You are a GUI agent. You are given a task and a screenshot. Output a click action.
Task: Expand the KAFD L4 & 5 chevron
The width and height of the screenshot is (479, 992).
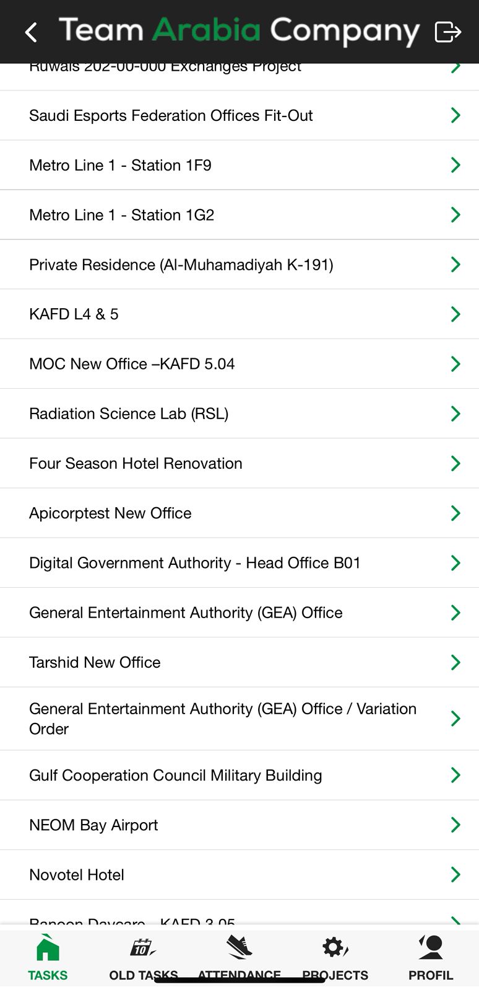455,314
